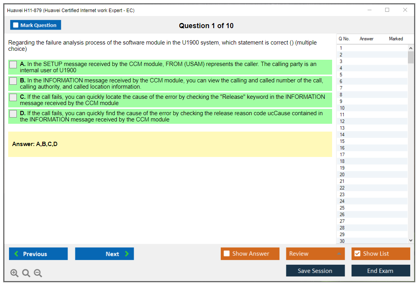Maximize the exam window
420x287 pixels.
(387, 10)
